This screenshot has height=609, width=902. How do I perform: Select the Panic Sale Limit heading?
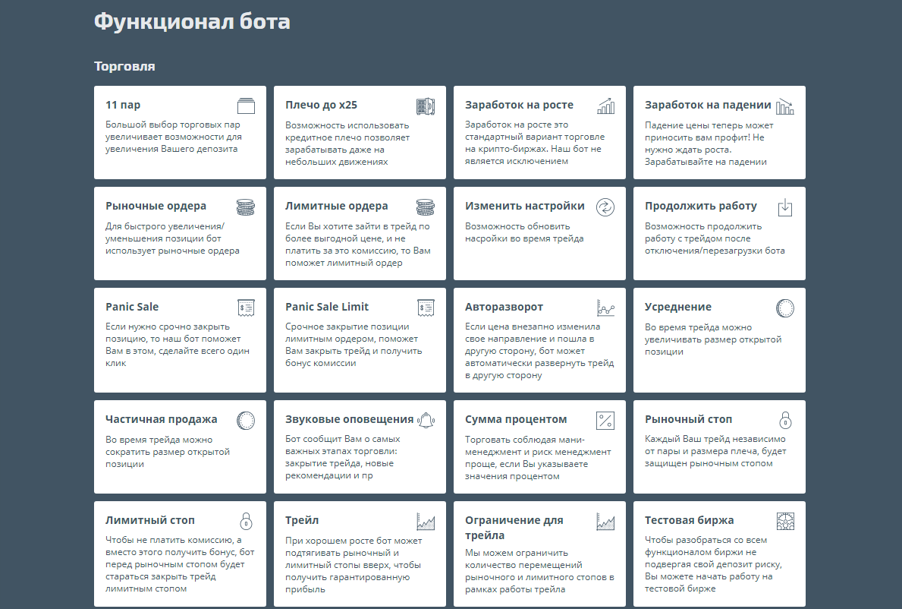[327, 307]
